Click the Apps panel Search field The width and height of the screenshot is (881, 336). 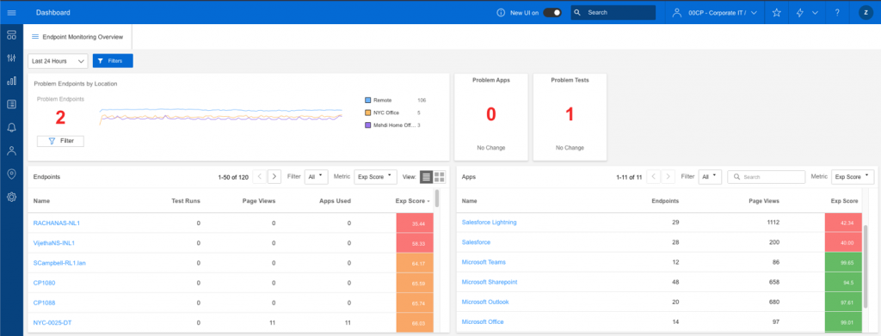coord(766,177)
